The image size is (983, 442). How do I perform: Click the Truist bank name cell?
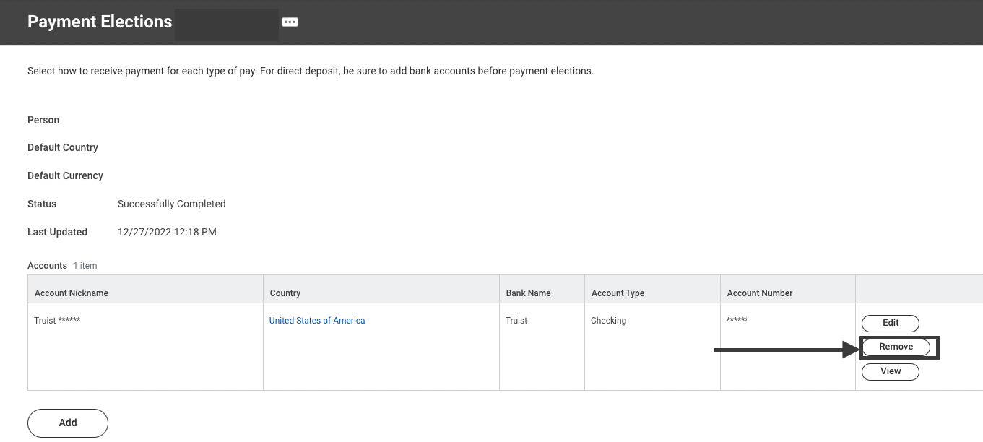click(x=516, y=320)
